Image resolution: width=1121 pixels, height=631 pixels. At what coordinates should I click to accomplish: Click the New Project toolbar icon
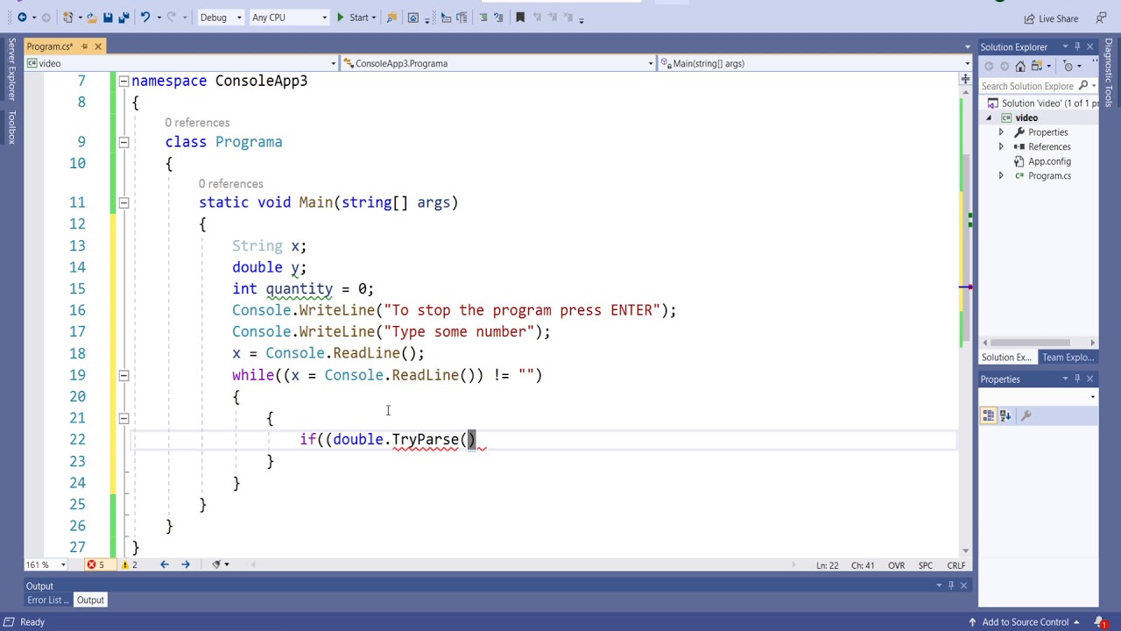pyautogui.click(x=68, y=18)
